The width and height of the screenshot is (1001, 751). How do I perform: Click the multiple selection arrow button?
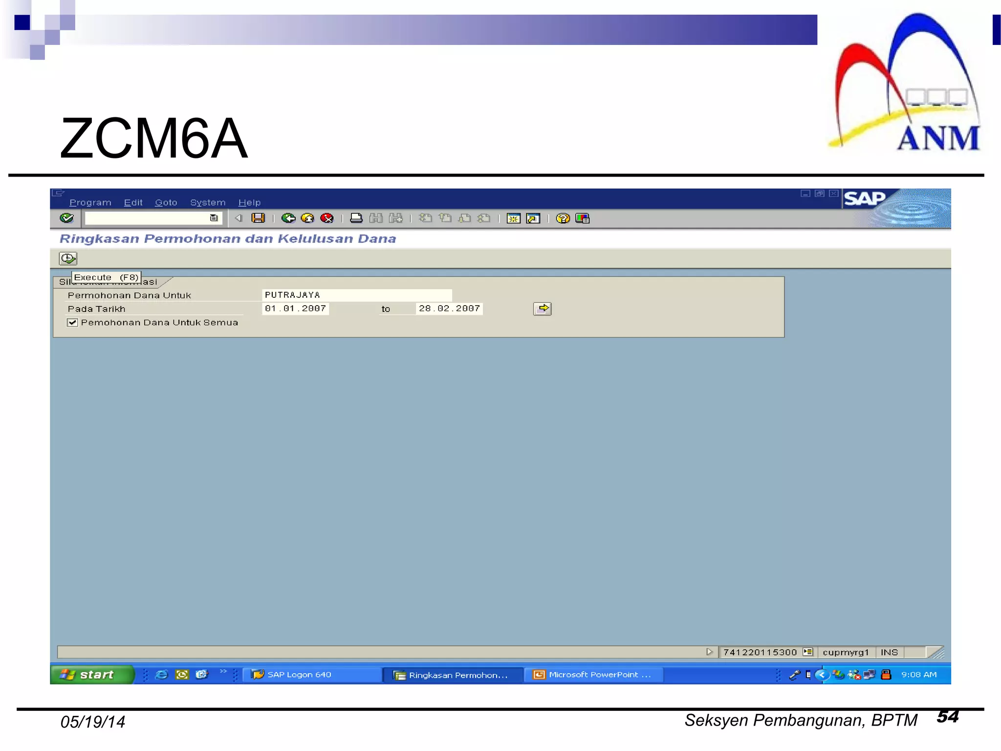[542, 309]
